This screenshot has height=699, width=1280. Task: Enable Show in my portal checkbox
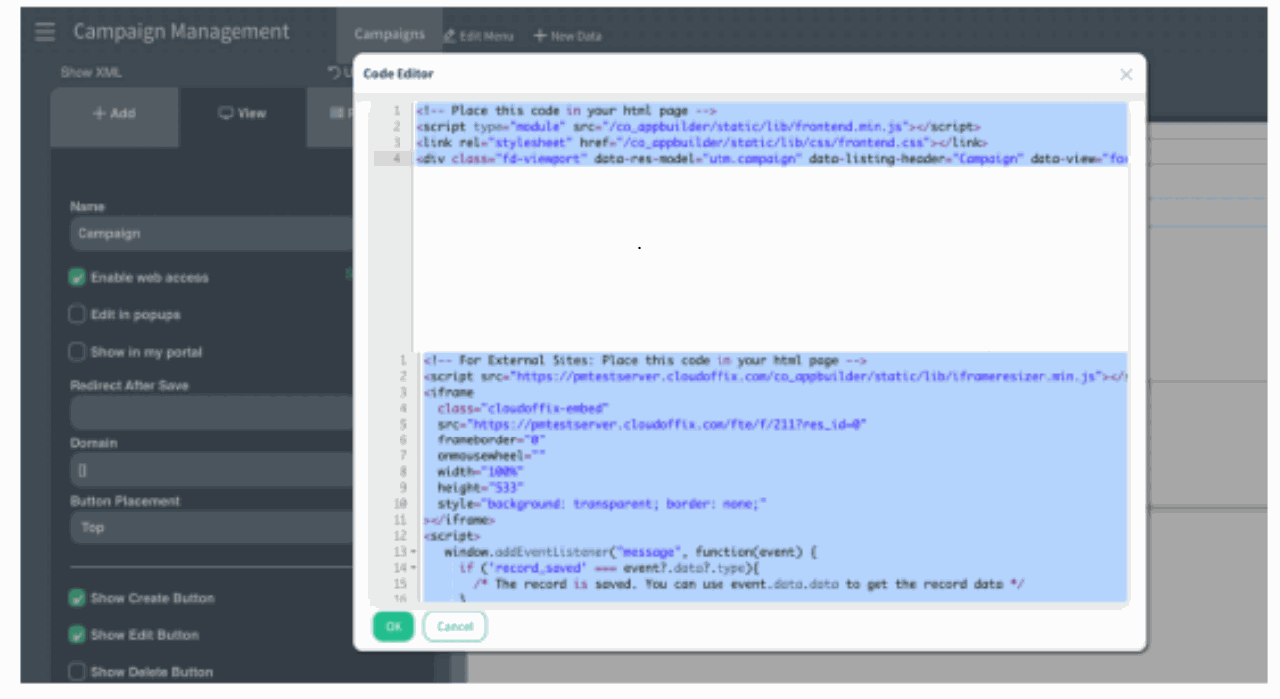point(77,352)
